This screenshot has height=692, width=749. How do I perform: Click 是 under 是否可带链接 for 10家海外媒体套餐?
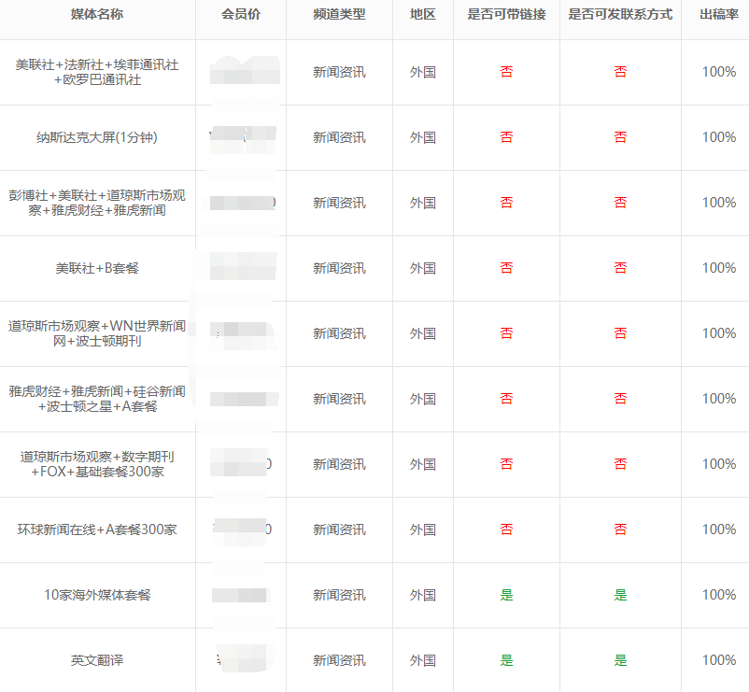[505, 595]
